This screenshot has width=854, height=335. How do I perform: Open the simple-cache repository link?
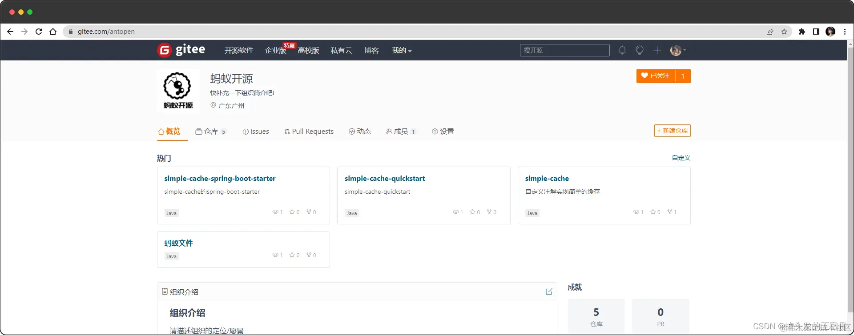coord(547,178)
